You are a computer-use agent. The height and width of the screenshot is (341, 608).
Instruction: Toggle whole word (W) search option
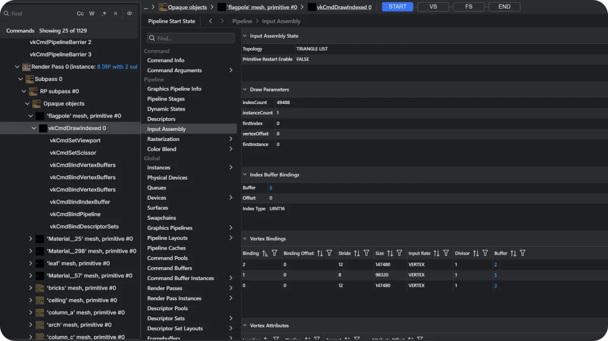click(92, 14)
